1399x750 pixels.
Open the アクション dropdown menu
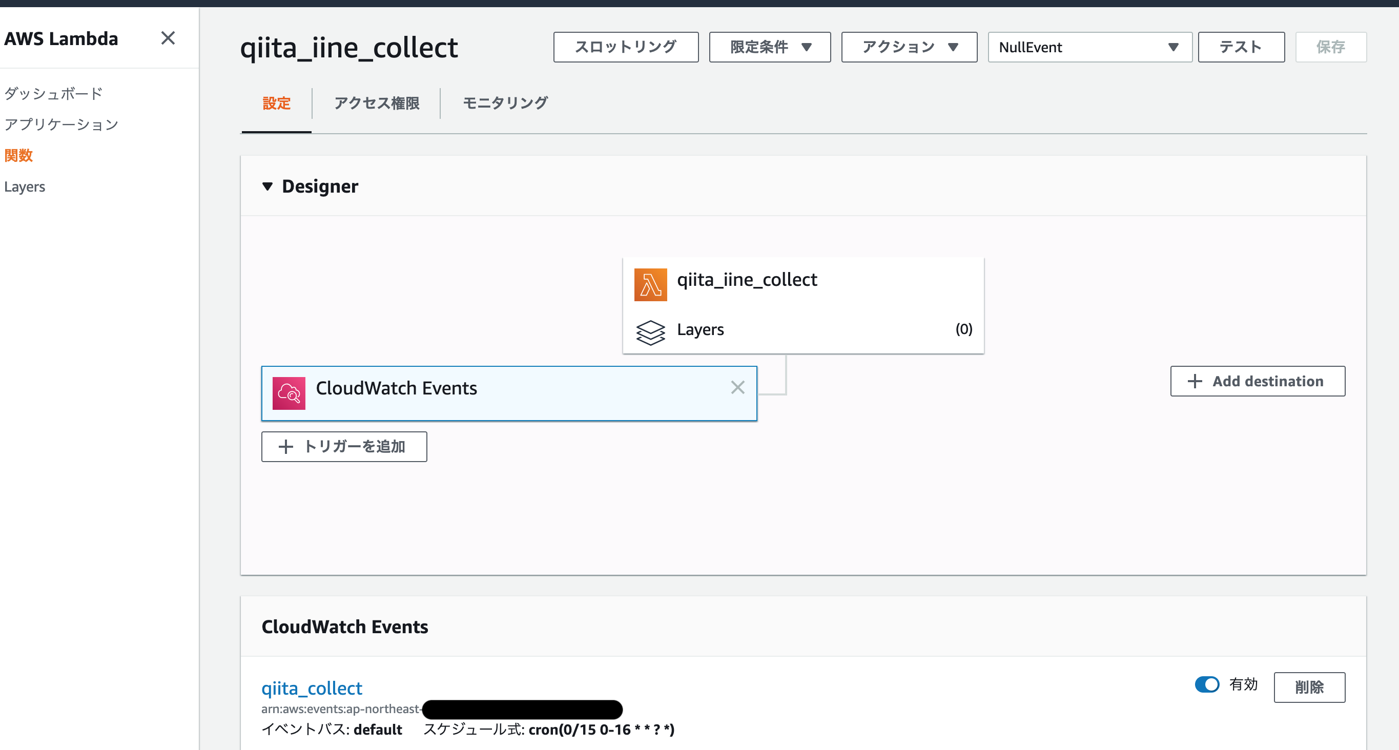909,47
